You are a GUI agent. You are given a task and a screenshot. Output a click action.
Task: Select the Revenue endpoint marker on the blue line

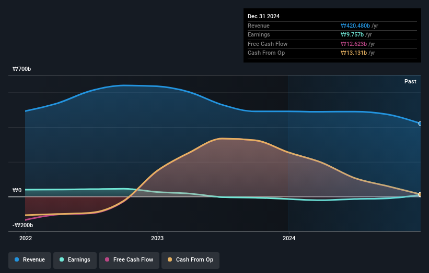point(420,123)
